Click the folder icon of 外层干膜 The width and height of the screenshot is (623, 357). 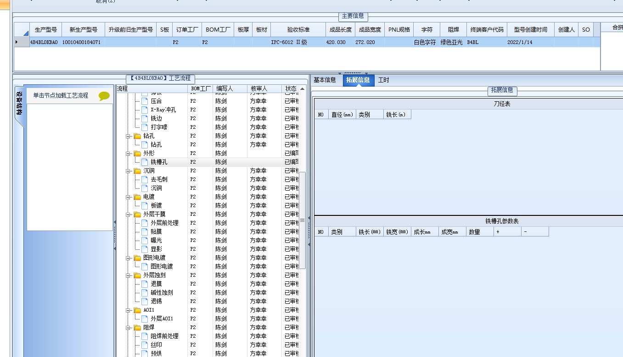[x=137, y=214]
